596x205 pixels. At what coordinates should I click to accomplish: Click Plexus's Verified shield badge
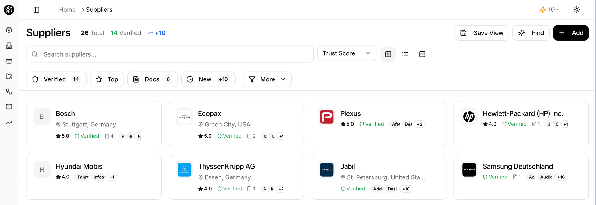point(372,124)
